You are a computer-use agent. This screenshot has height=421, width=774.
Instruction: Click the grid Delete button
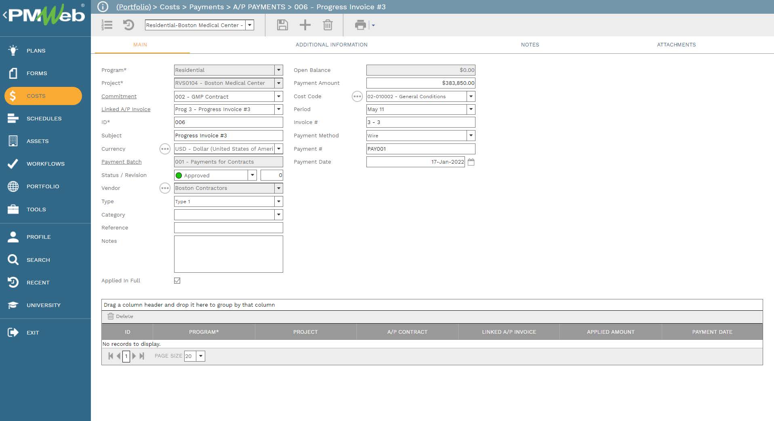point(120,316)
